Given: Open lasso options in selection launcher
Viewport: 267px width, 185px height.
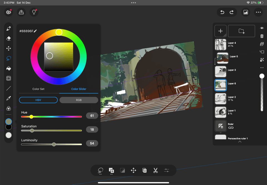Looking at the screenshot, I should [100, 170].
